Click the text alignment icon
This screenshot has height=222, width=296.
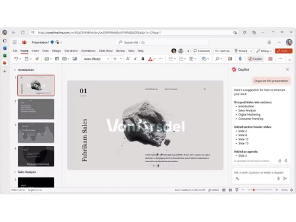[x=191, y=59]
